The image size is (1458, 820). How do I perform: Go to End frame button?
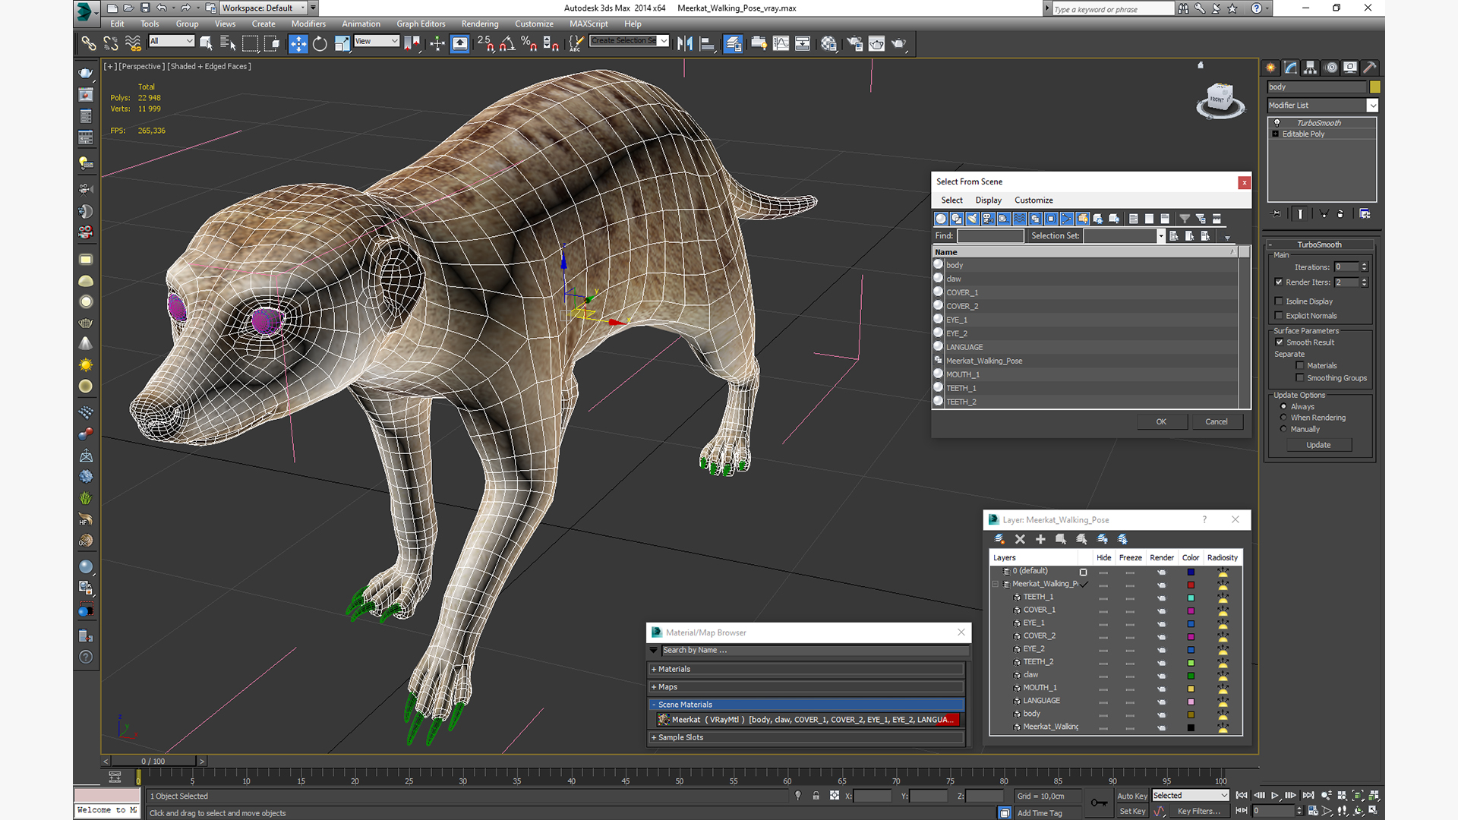pyautogui.click(x=1308, y=796)
